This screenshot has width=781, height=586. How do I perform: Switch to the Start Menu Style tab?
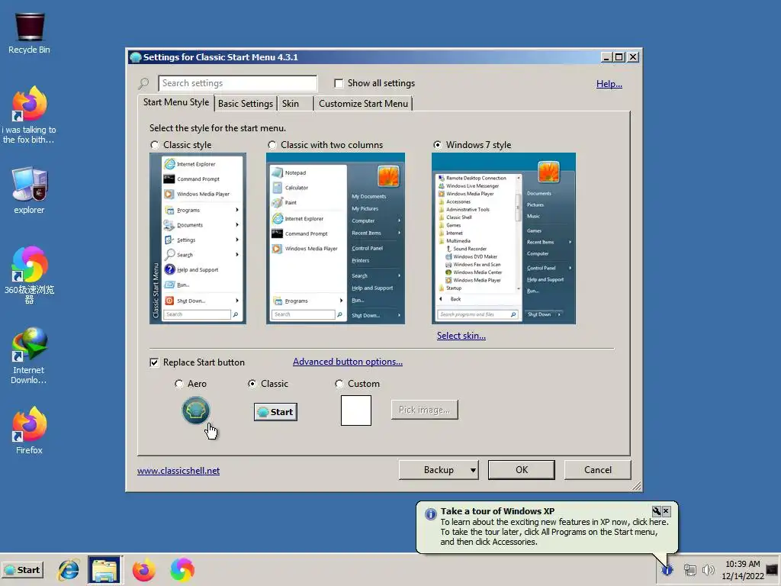[176, 102]
